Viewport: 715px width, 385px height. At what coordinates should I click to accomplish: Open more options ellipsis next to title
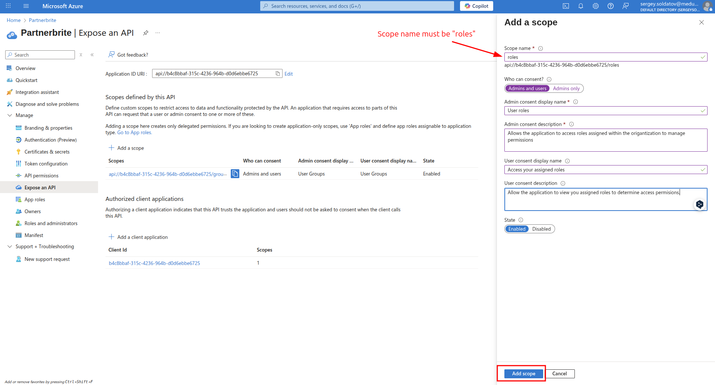pos(158,33)
